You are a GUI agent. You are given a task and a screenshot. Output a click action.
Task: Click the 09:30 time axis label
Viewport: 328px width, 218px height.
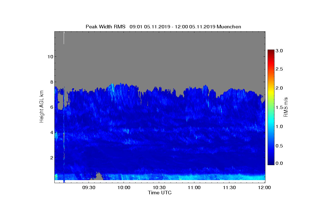coord(89,187)
